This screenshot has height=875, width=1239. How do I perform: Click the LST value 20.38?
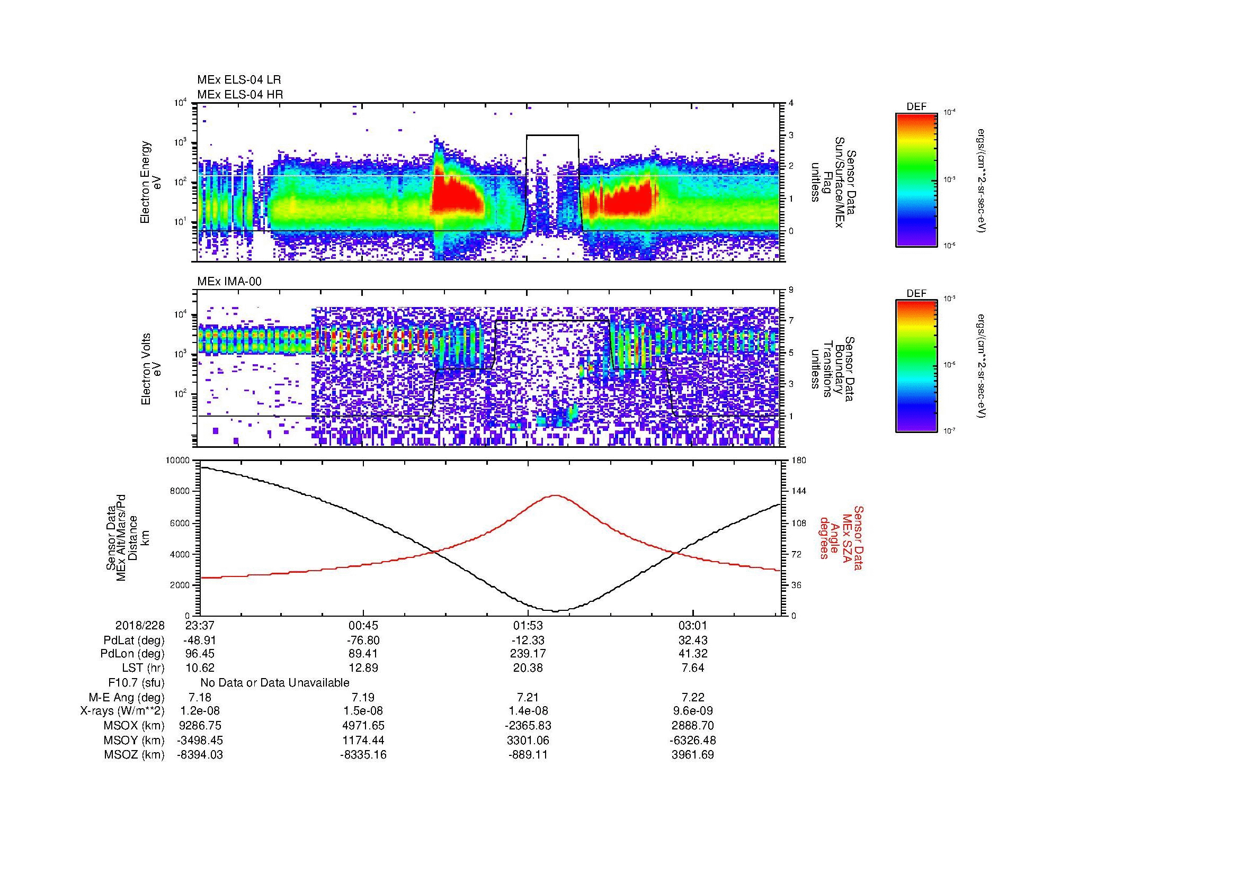528,668
